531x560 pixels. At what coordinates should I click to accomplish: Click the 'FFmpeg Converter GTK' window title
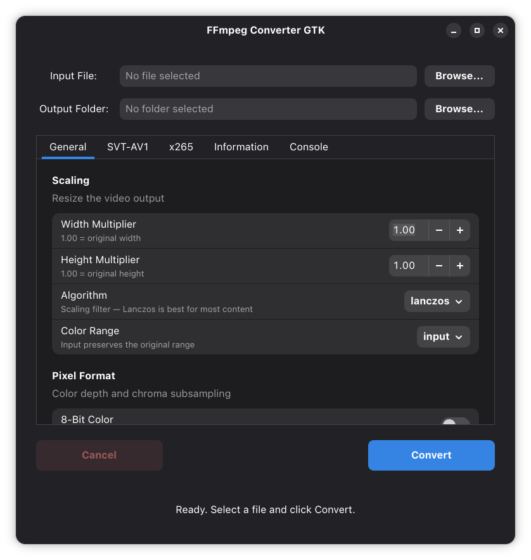tap(265, 30)
